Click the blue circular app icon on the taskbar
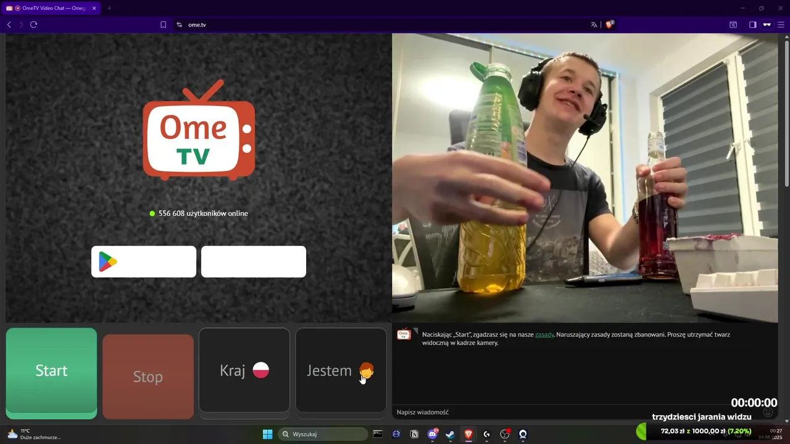The height and width of the screenshot is (444, 790). [396, 434]
